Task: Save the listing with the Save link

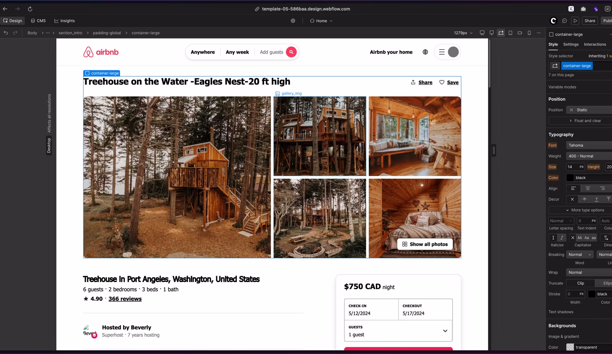Action: tap(449, 82)
